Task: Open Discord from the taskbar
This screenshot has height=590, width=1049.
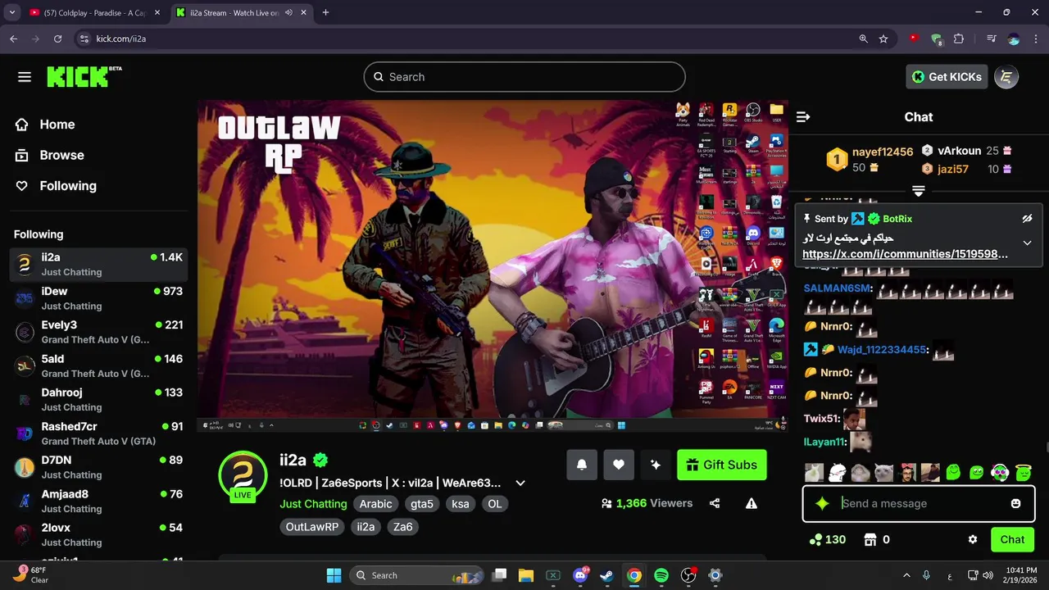Action: click(581, 575)
